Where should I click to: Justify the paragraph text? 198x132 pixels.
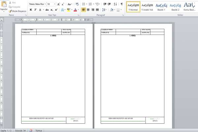(x=97, y=10)
